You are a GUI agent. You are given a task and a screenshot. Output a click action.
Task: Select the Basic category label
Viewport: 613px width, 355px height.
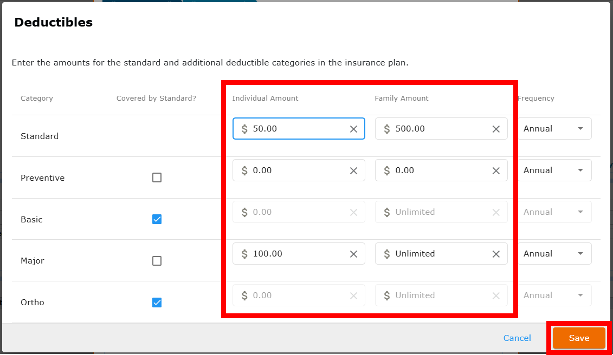pos(31,220)
